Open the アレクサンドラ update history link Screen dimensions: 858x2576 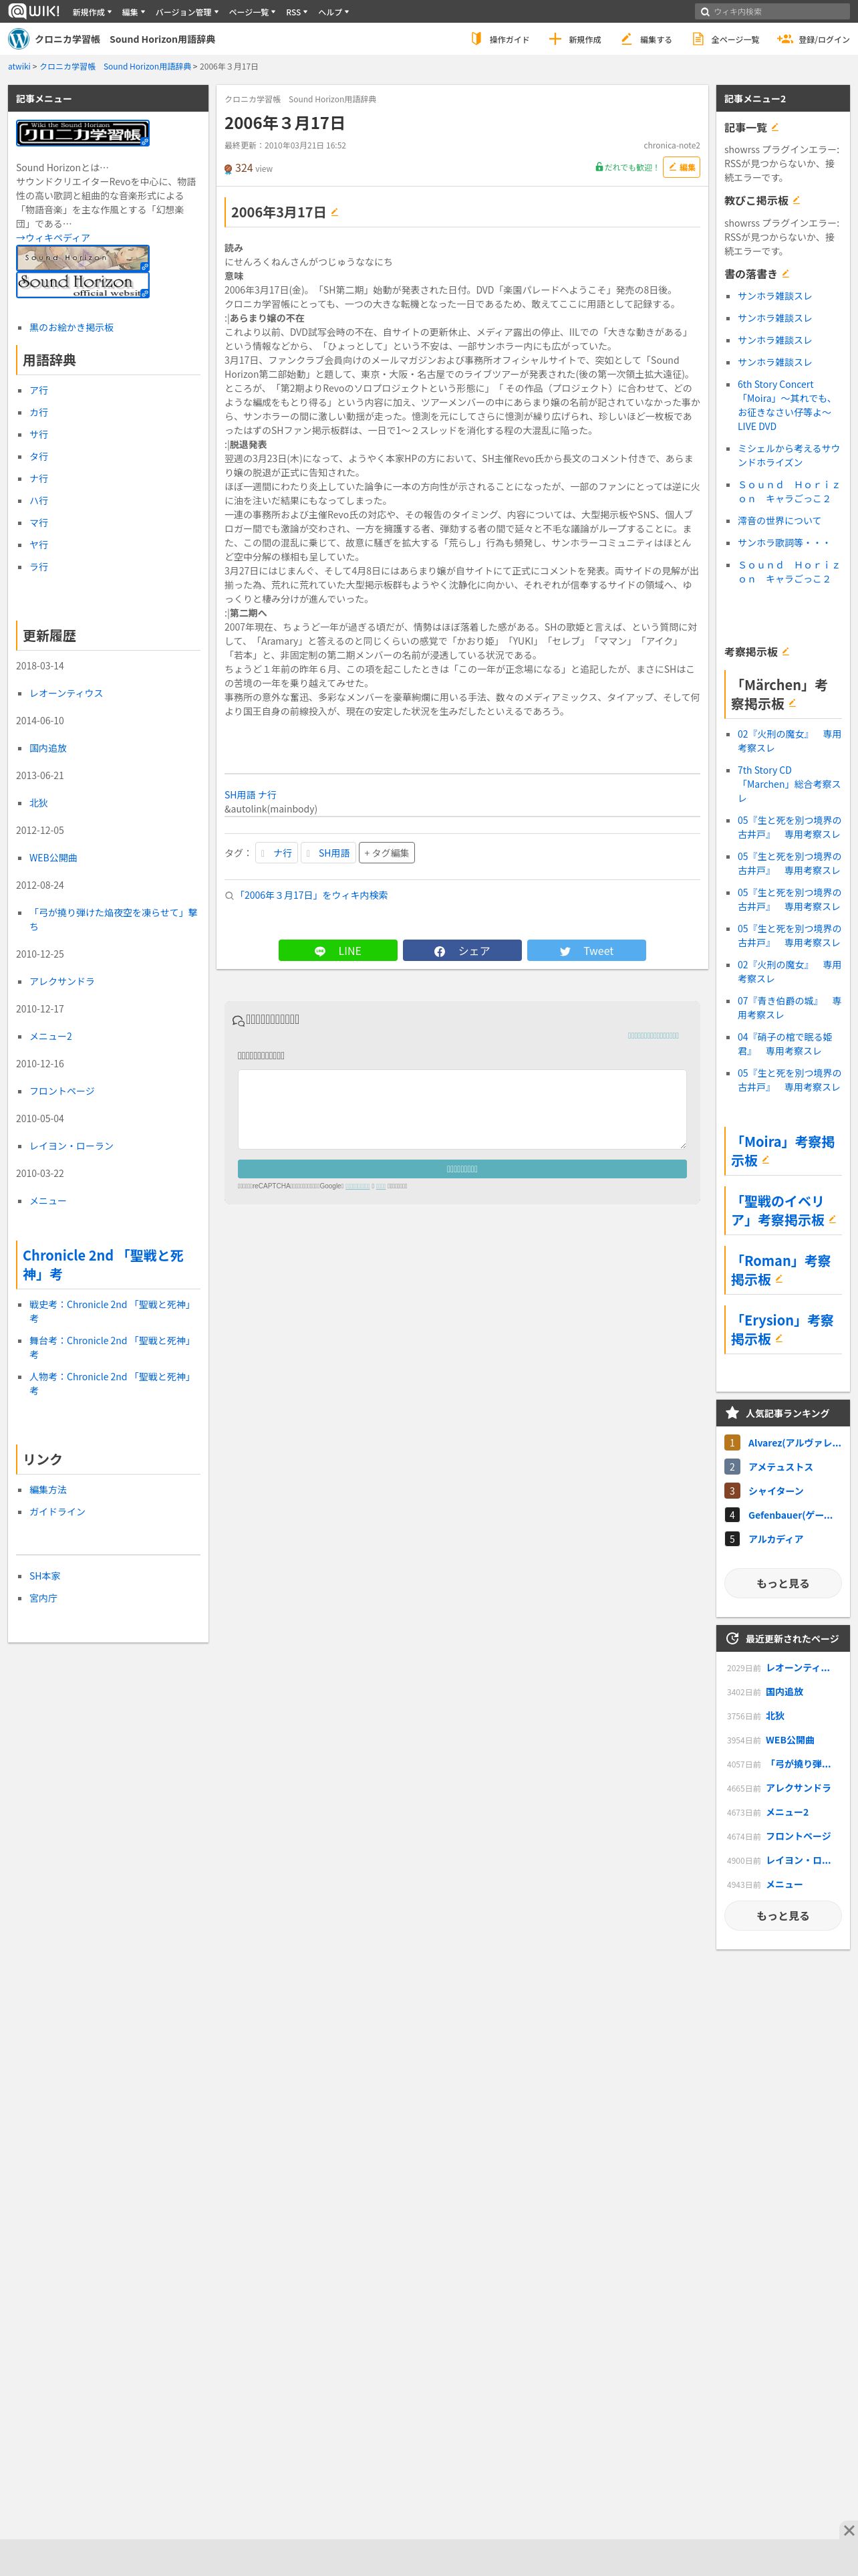point(62,981)
